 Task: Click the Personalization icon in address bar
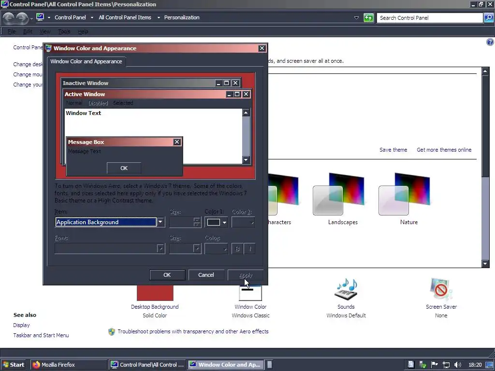pos(40,17)
